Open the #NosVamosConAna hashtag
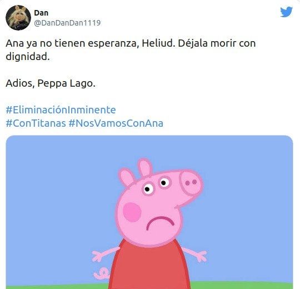 pyautogui.click(x=116, y=123)
